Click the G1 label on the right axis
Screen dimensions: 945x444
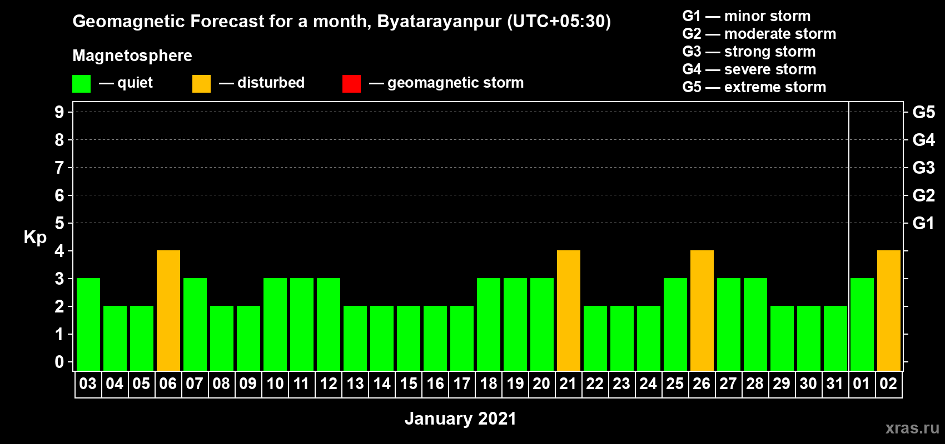point(923,223)
